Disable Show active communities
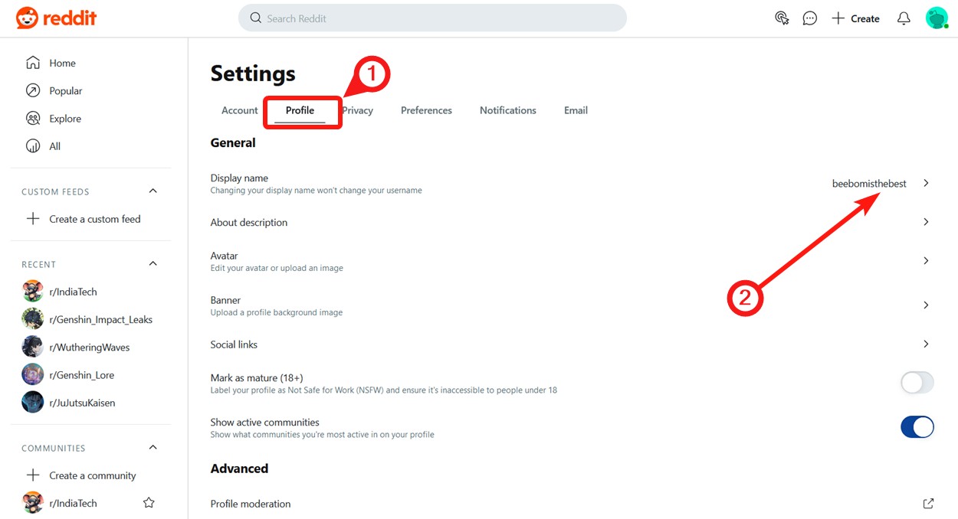Screen dimensions: 958x519 coord(917,427)
